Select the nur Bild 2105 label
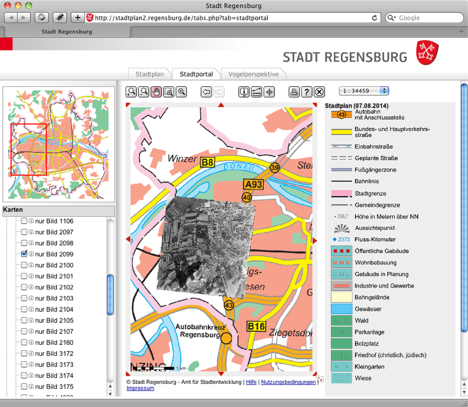Screen dimensions: 468x407 [x=54, y=320]
